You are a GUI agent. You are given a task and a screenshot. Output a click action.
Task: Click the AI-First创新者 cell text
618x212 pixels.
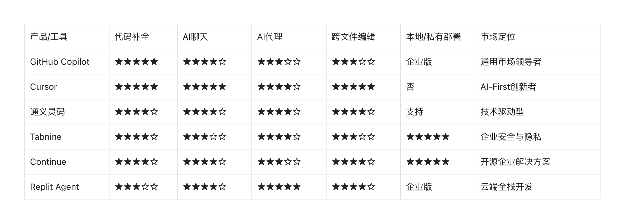[508, 87]
